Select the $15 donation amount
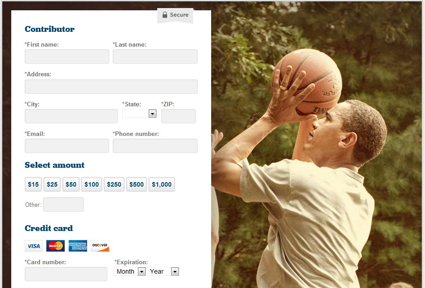Screen dimensions: 425x288 33,184
